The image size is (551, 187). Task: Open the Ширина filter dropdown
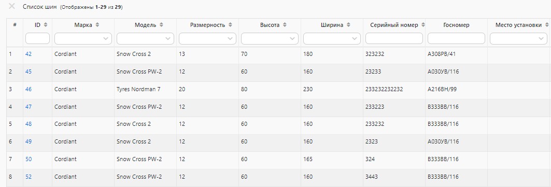point(332,39)
